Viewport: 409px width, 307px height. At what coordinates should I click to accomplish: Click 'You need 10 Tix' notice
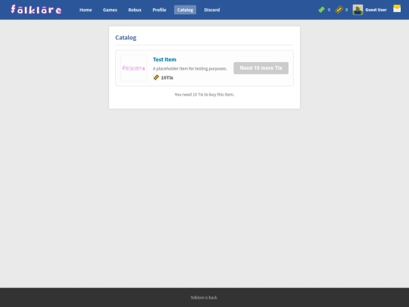204,95
